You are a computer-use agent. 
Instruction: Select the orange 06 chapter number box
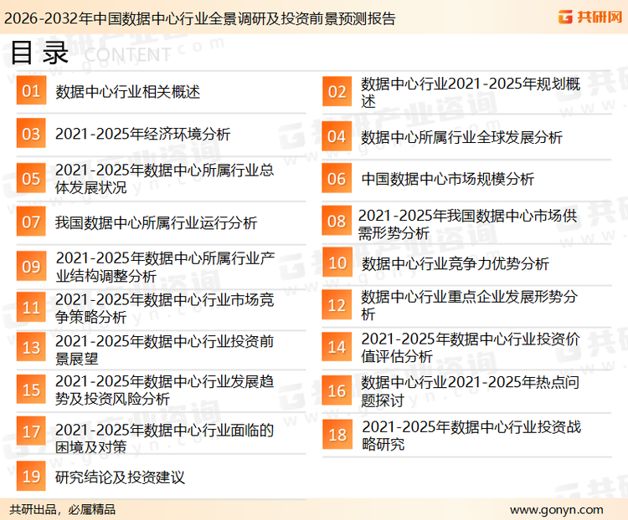337,178
